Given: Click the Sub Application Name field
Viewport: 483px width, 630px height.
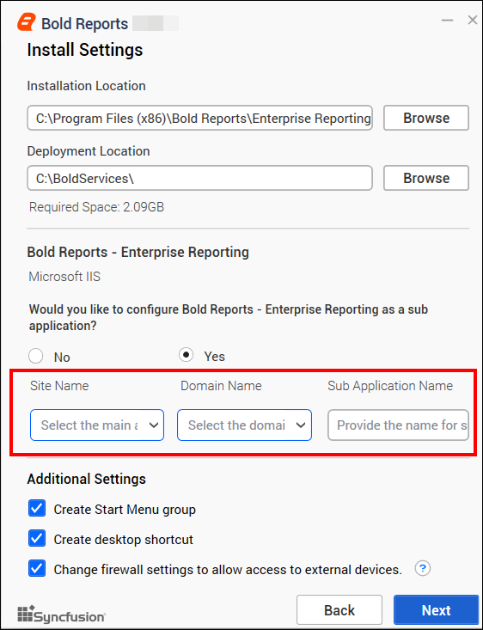Looking at the screenshot, I should 398,425.
